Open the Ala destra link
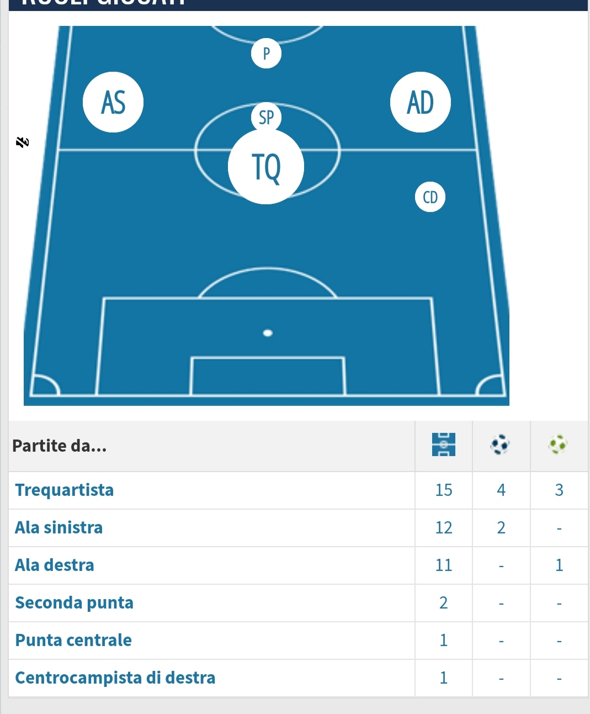Image resolution: width=590 pixels, height=714 pixels. 55,565
